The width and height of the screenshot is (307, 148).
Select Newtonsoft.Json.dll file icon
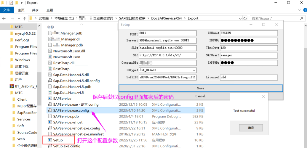[x=50, y=51]
